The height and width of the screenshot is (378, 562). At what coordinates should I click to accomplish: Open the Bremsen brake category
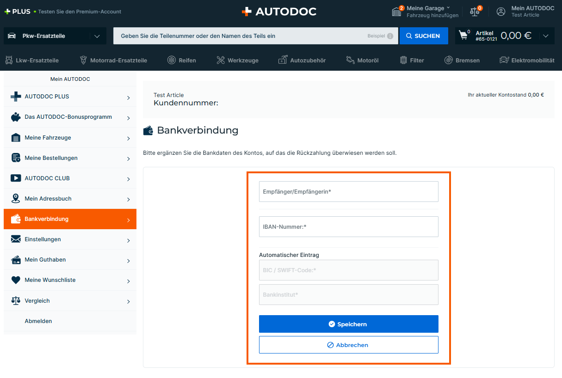click(462, 60)
